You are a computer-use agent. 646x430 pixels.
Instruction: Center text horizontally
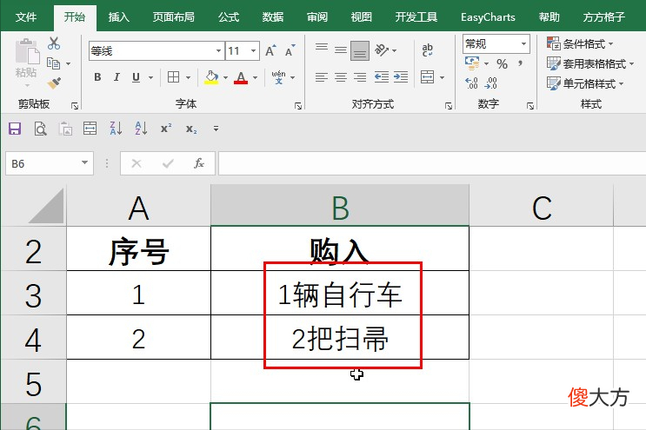(341, 77)
